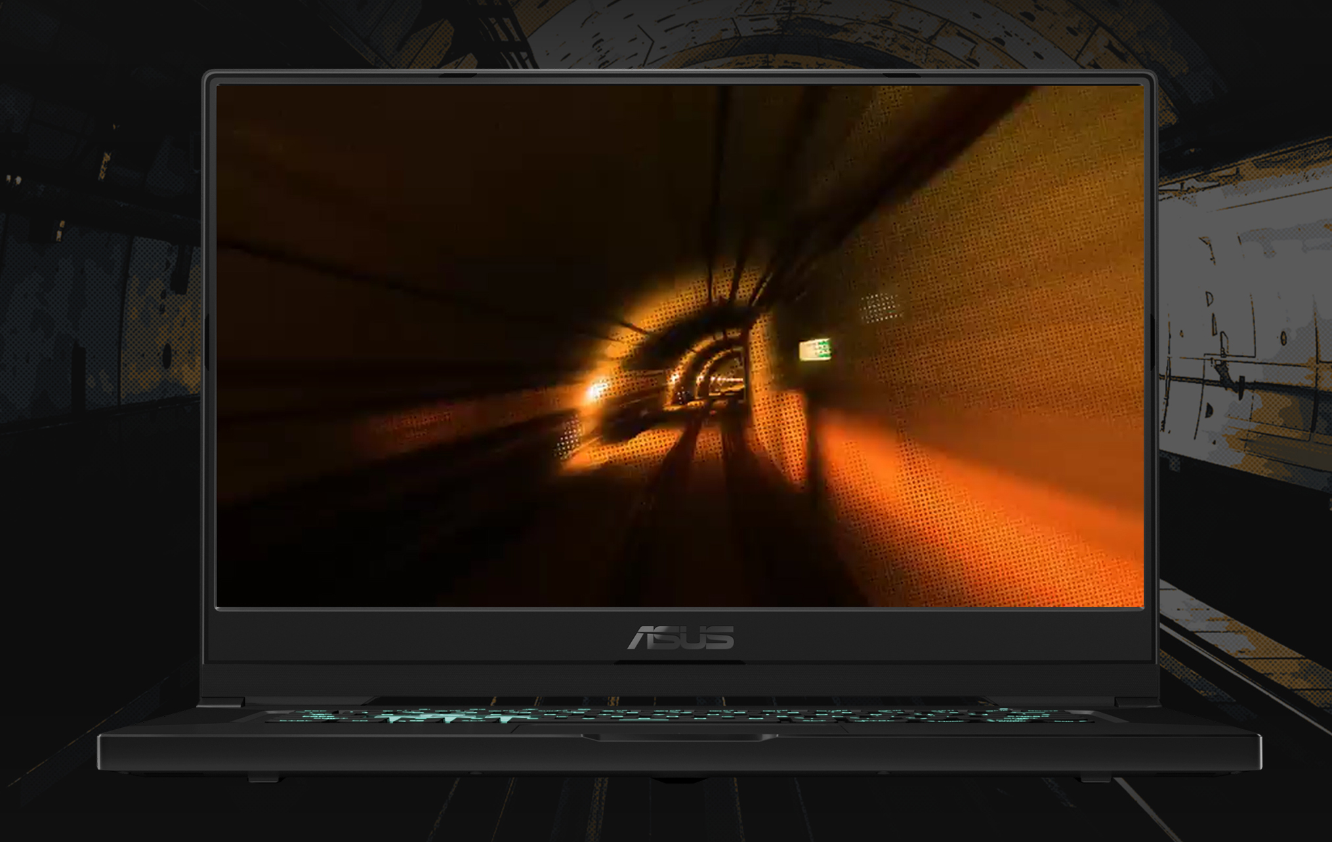Click the green exit sign in the tunnel
Viewport: 1332px width, 842px height.
pos(815,350)
